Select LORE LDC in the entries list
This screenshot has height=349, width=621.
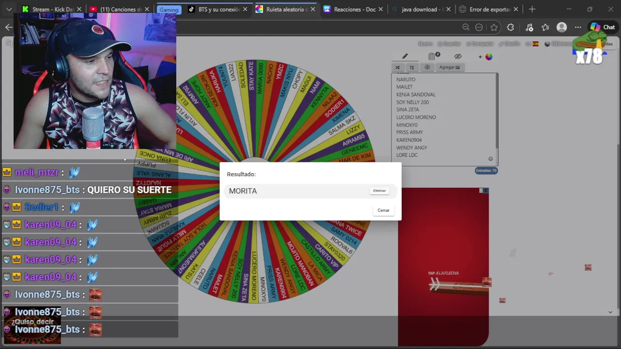click(407, 155)
